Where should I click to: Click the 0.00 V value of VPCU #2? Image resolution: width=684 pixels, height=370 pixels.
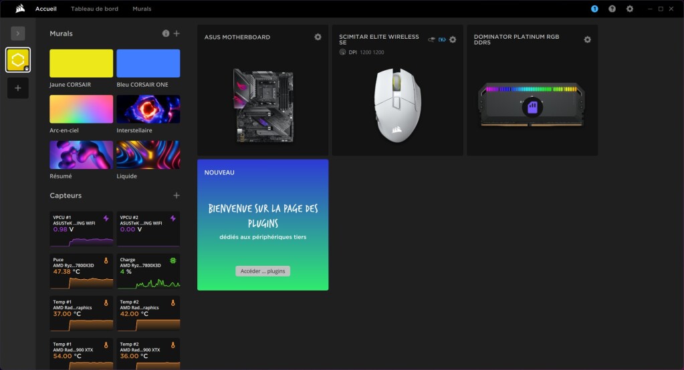coord(131,229)
